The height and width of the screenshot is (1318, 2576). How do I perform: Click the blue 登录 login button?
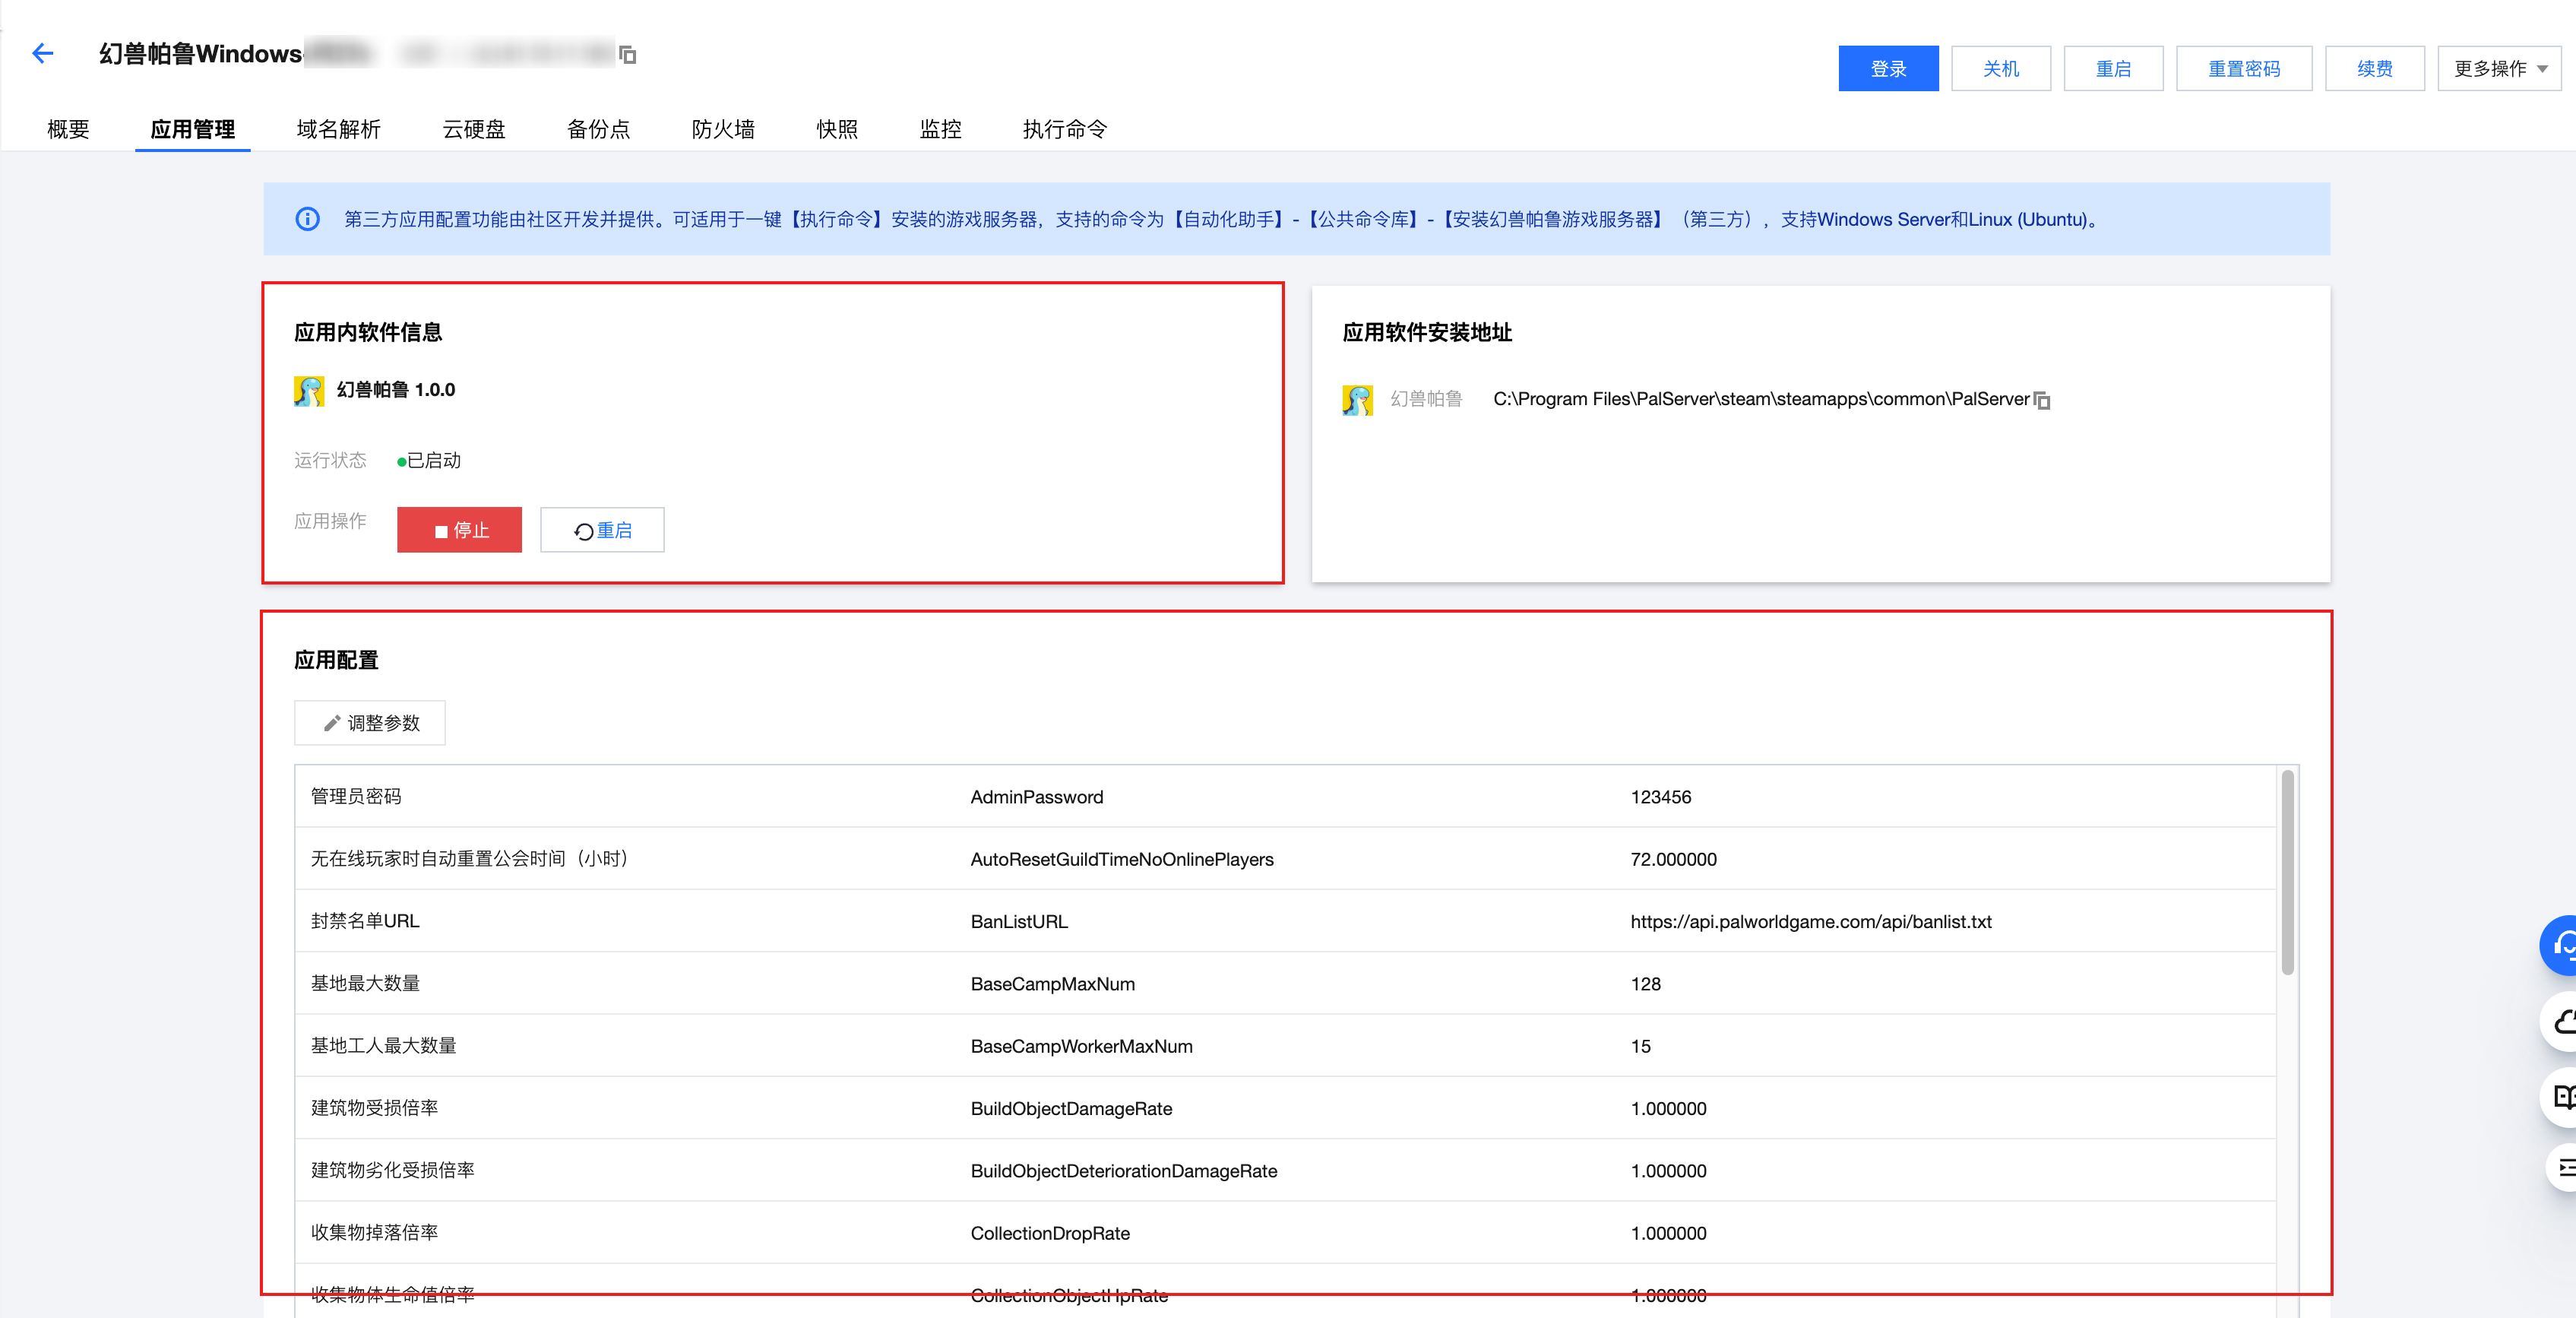(1888, 68)
